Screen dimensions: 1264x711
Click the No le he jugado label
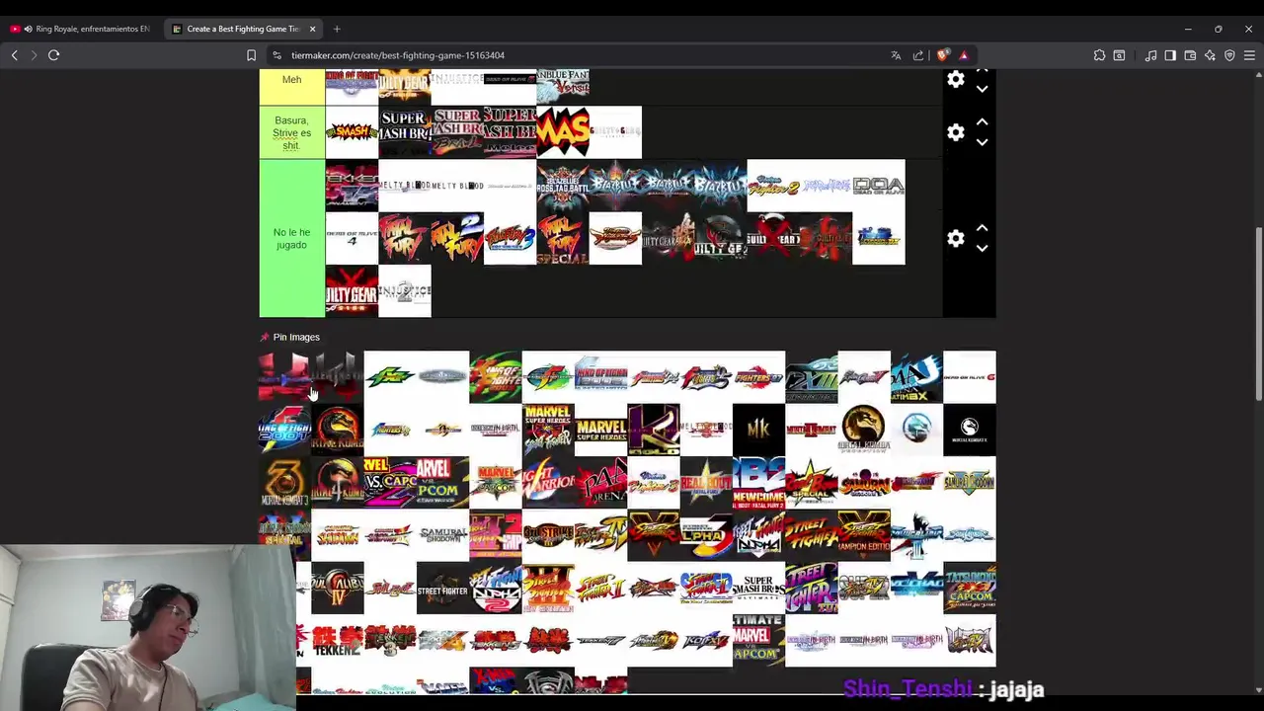pos(291,238)
